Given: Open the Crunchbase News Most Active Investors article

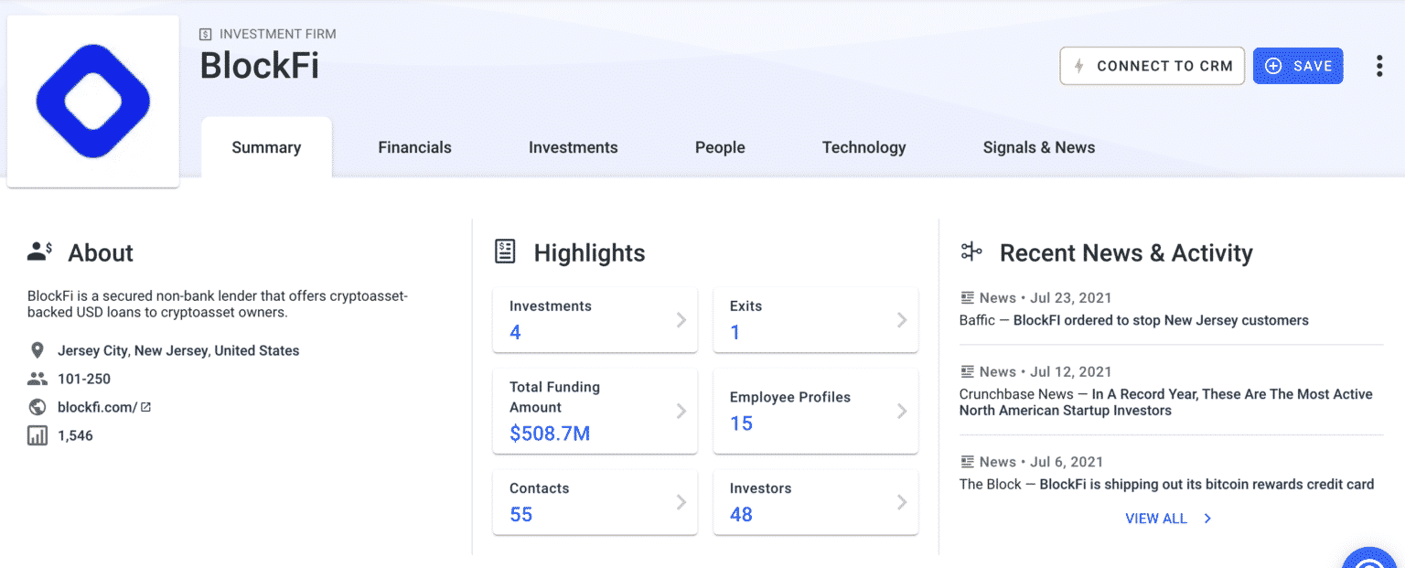Looking at the screenshot, I should [1166, 402].
